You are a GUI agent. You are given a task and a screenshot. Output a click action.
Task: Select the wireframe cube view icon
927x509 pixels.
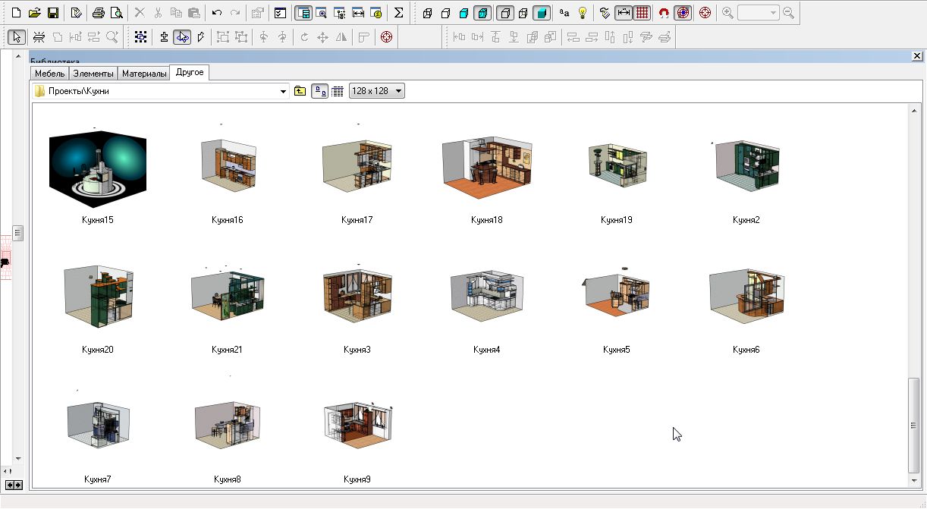click(428, 13)
